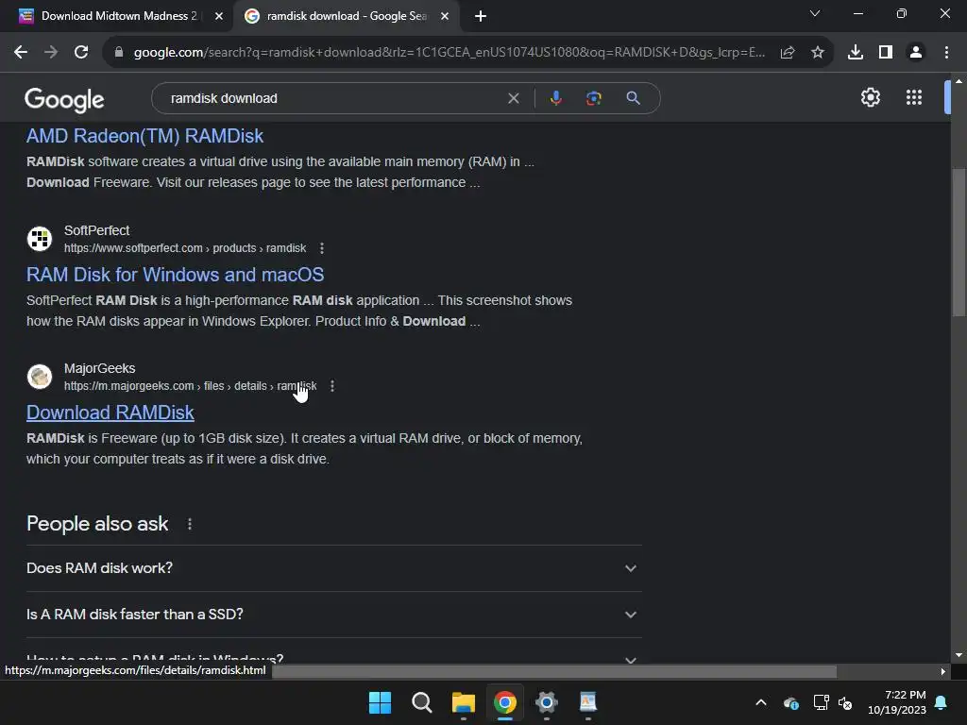967x725 pixels.
Task: Open clock and date 7:22 PM
Action: click(x=897, y=702)
